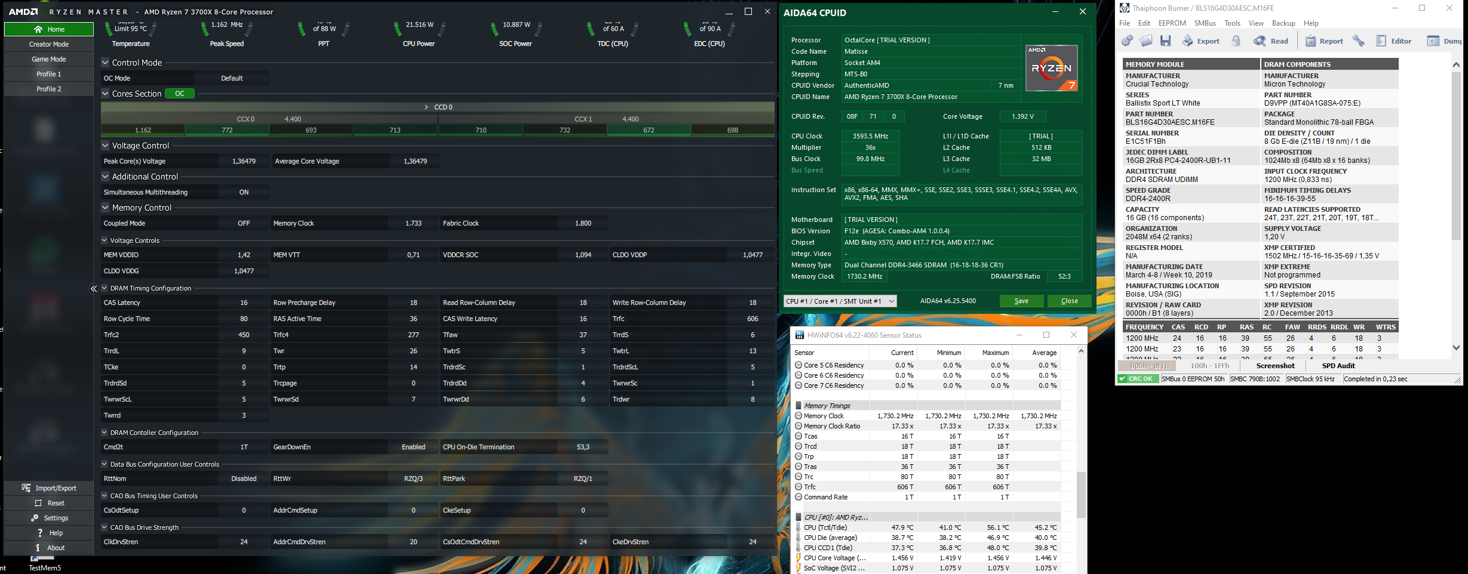Open the View menu in Thaiphoon Burner
Viewport: 1468px width, 574px height.
tap(1256, 23)
